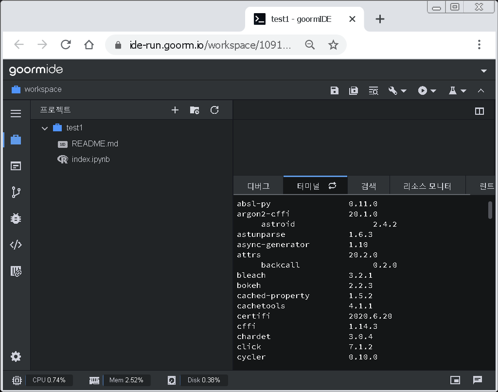Open the hamburger menu in the sidebar
This screenshot has height=392, width=498.
click(16, 113)
